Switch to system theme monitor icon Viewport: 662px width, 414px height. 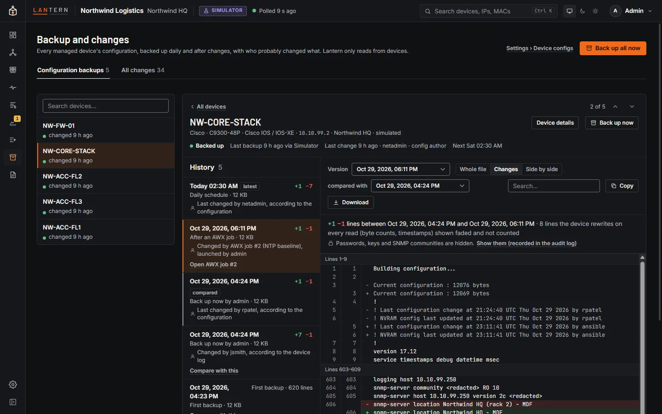[x=570, y=11]
